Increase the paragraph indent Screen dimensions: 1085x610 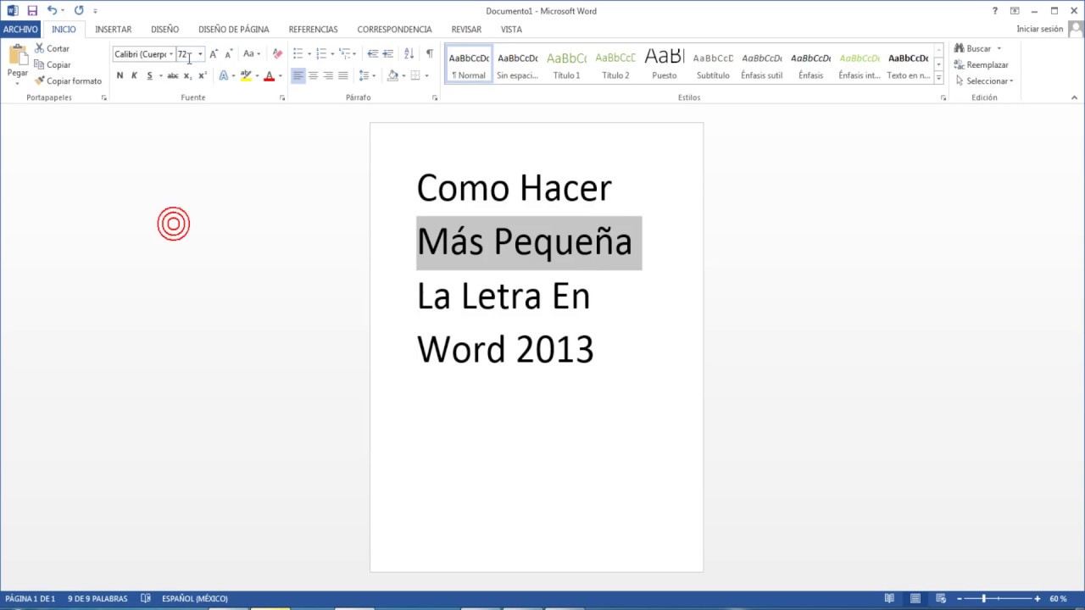coord(388,54)
